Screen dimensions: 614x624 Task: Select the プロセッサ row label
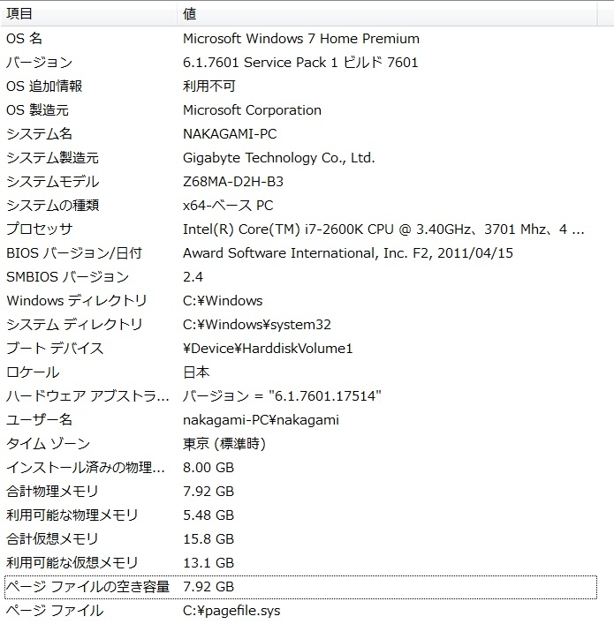click(x=39, y=229)
